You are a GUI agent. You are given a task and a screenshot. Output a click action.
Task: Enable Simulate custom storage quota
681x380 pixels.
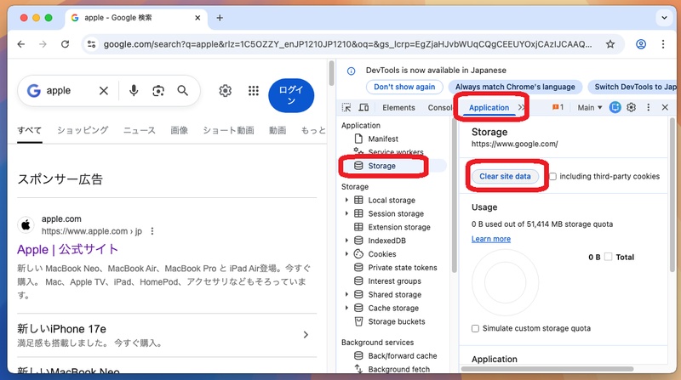[476, 328]
